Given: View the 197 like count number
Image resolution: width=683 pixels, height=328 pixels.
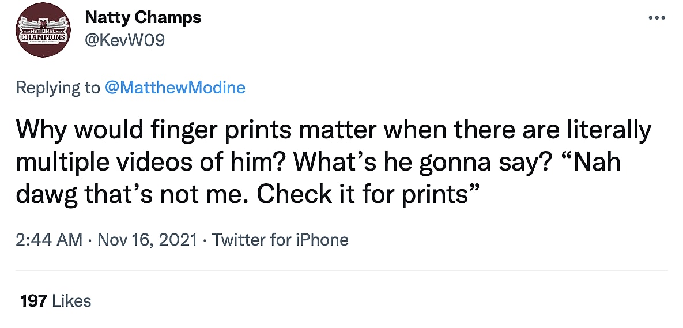Looking at the screenshot, I should (33, 300).
